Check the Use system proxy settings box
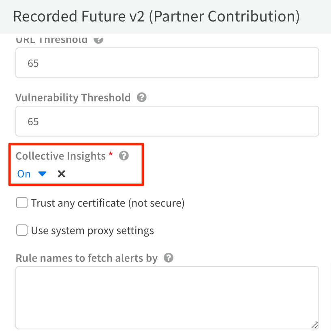This screenshot has width=331, height=331. (x=21, y=231)
